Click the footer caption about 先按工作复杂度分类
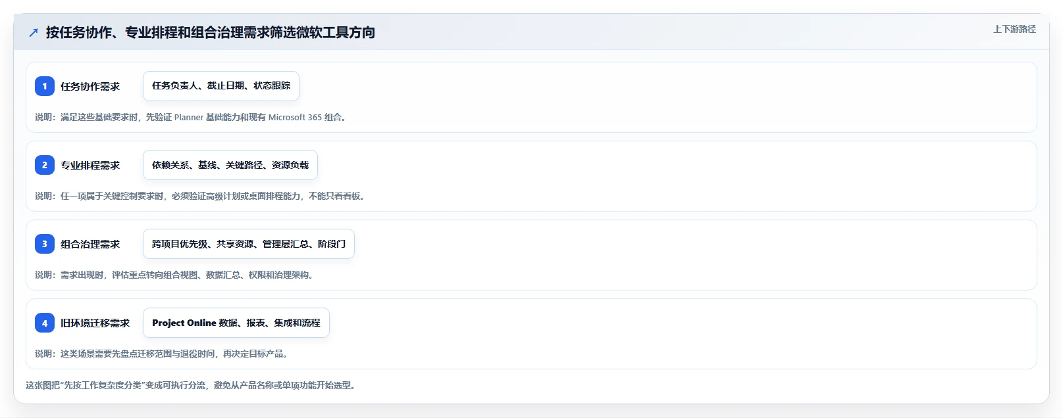1063x418 pixels. point(192,385)
